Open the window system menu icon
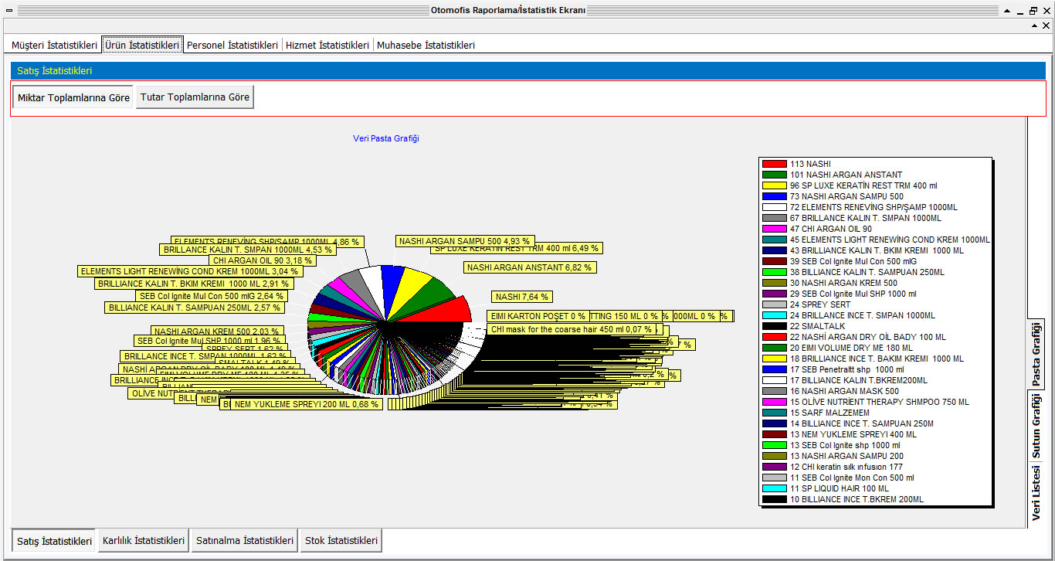 [x=8, y=11]
